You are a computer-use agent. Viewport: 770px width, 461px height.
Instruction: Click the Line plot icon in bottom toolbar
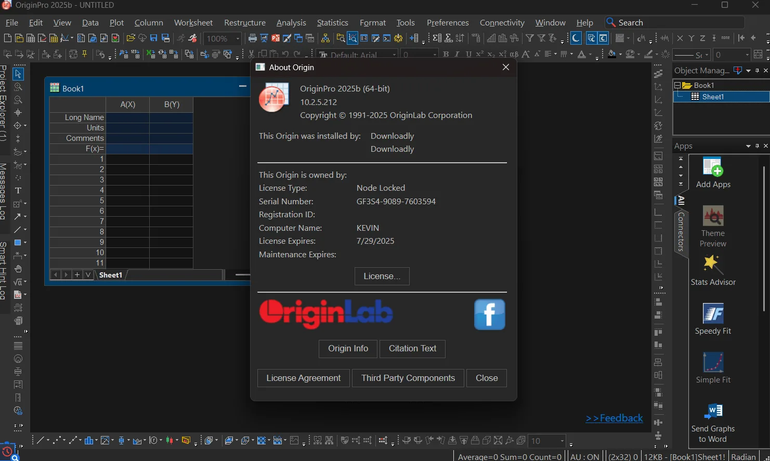click(40, 441)
